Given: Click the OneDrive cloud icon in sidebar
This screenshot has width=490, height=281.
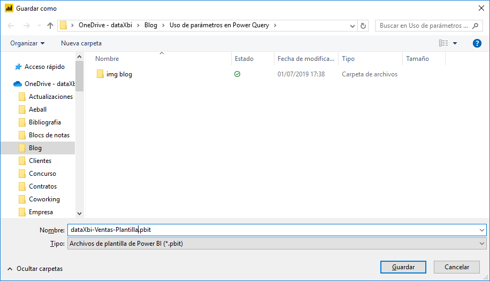Looking at the screenshot, I should 18,84.
